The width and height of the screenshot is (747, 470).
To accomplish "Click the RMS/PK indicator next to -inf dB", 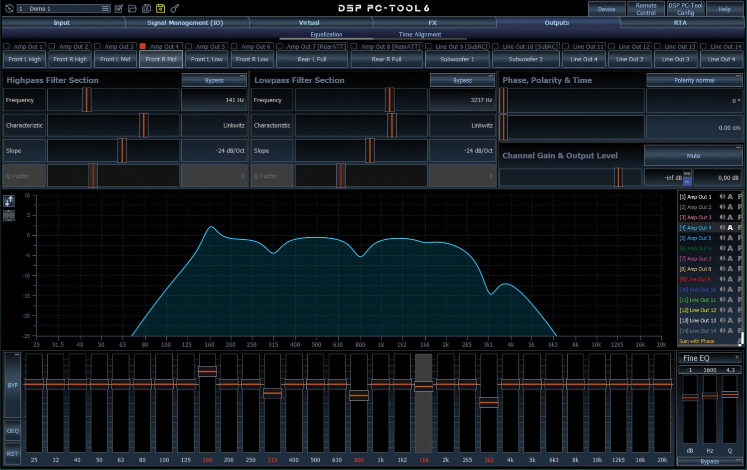I will pos(687,177).
